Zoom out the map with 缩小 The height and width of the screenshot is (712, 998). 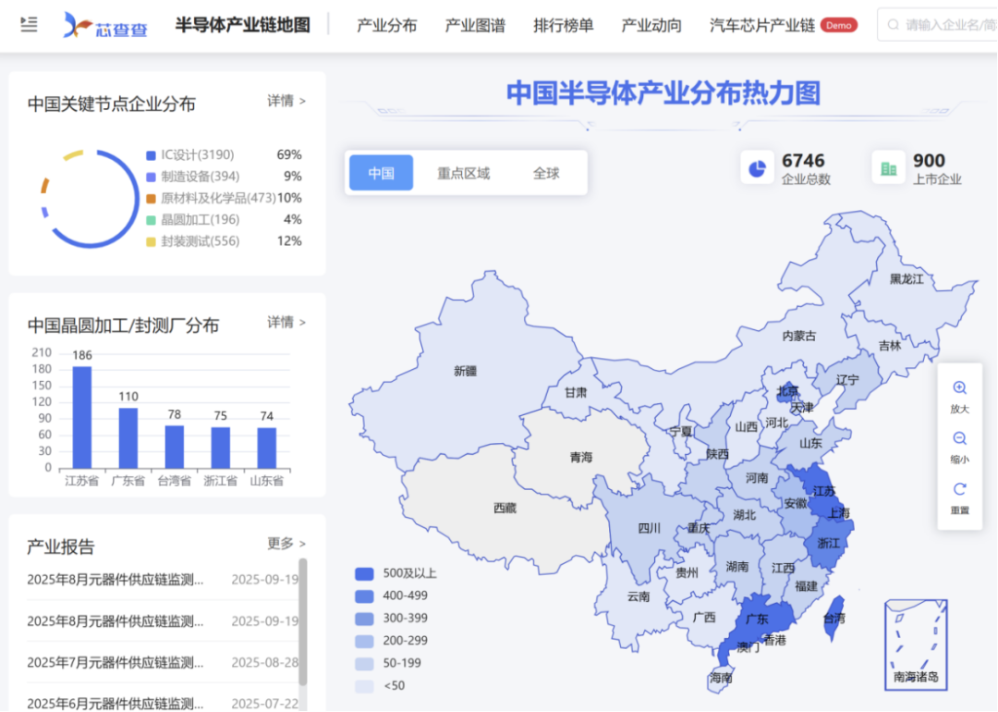[x=960, y=448]
